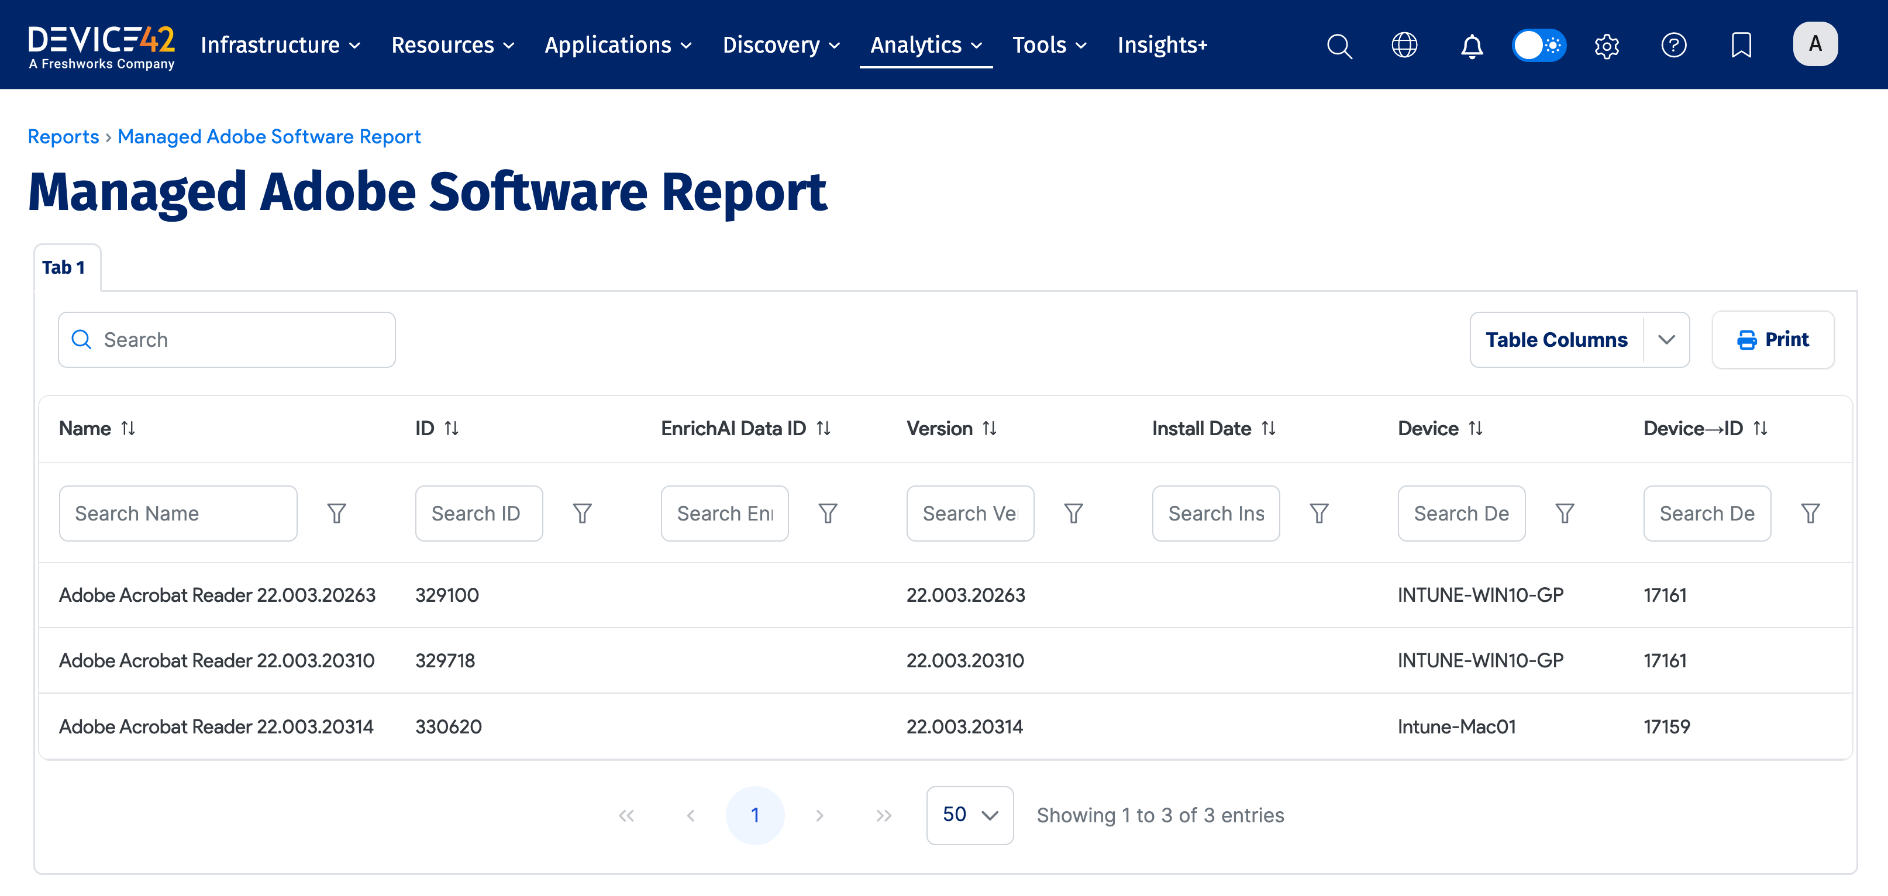Open the notifications bell
This screenshot has height=896, width=1888.
[1472, 46]
